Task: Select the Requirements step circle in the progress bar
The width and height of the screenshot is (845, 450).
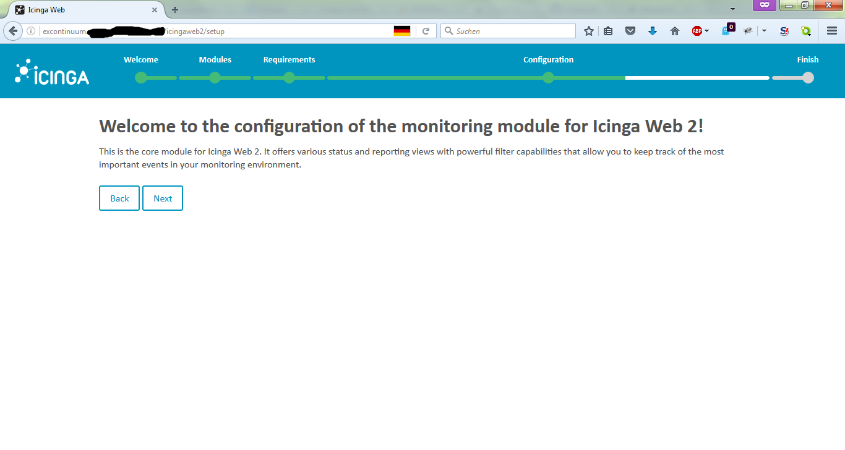Action: (x=289, y=78)
